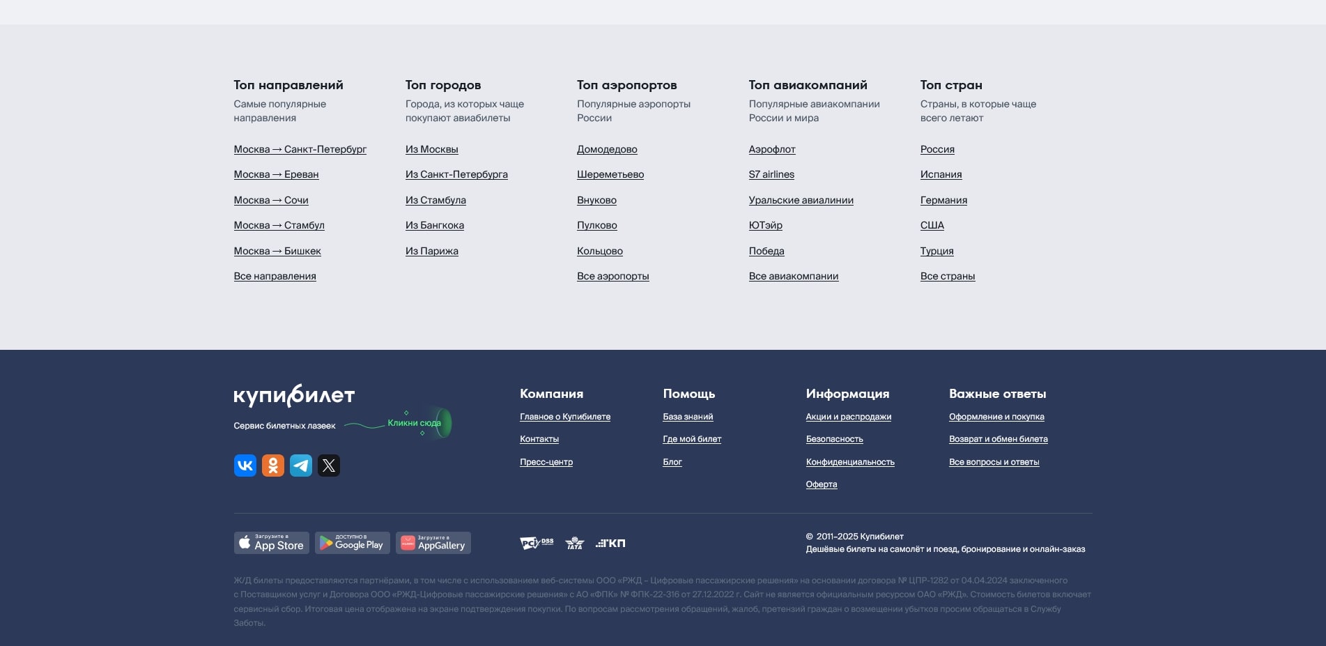Open the Москва → Санкт-Петербург route link
Image resolution: width=1326 pixels, height=646 pixels.
point(300,149)
